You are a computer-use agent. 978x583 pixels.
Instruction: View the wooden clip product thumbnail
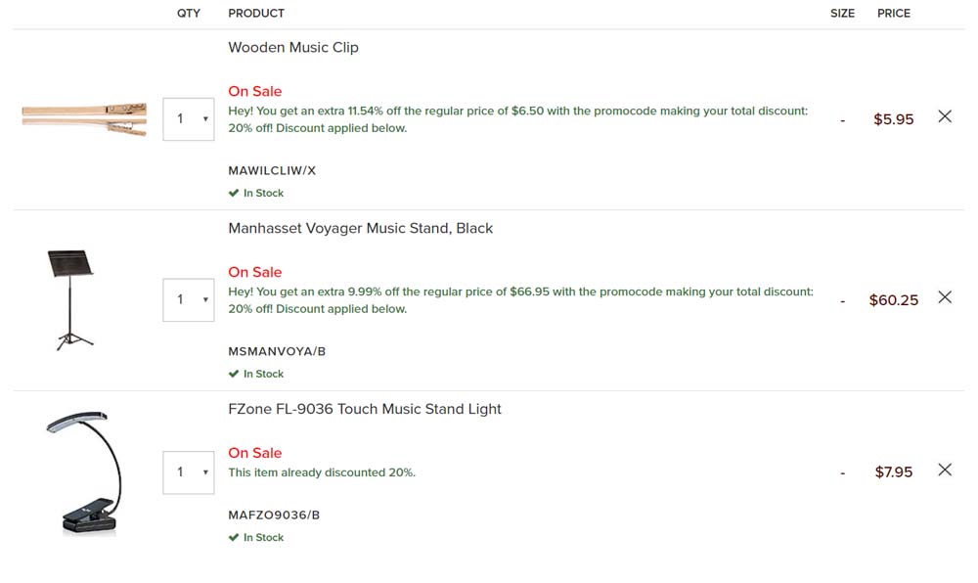click(x=85, y=119)
